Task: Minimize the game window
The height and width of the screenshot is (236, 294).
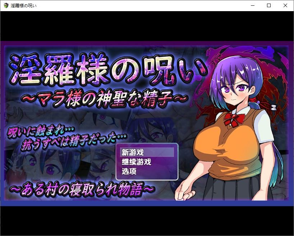Action: pos(253,6)
